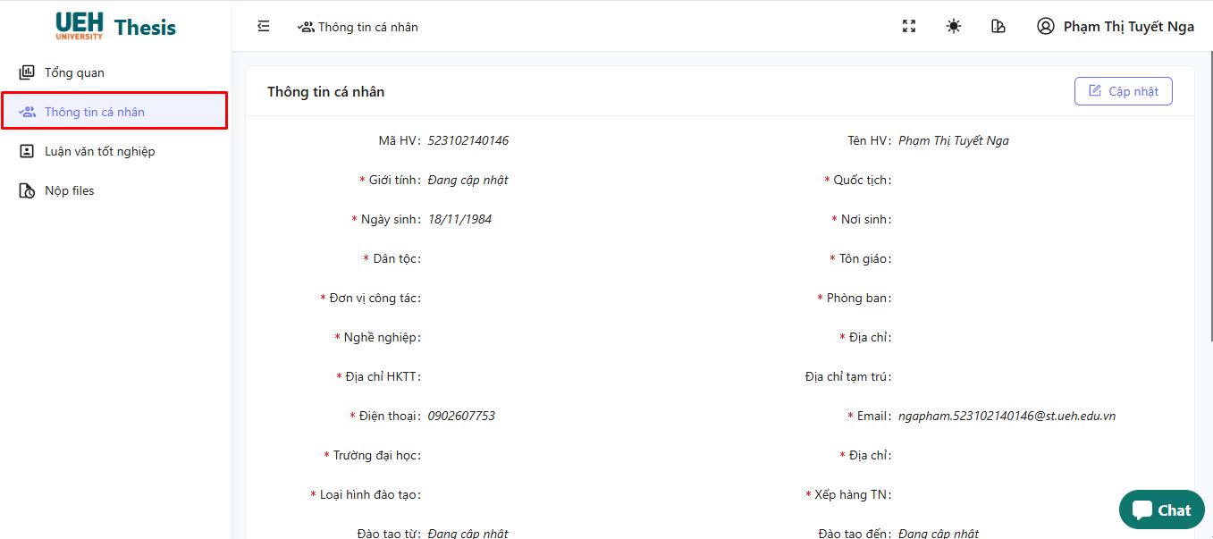Click the phone number 0902607753
Image resolution: width=1213 pixels, height=539 pixels.
(461, 417)
